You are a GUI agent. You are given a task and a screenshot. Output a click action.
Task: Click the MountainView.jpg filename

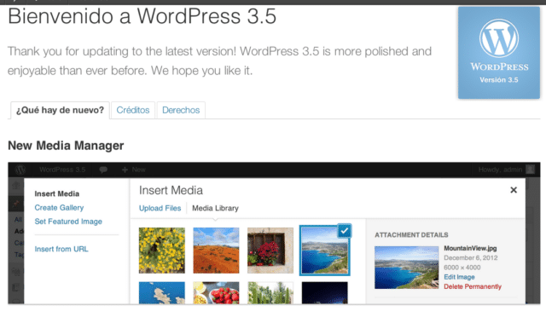tap(470, 248)
